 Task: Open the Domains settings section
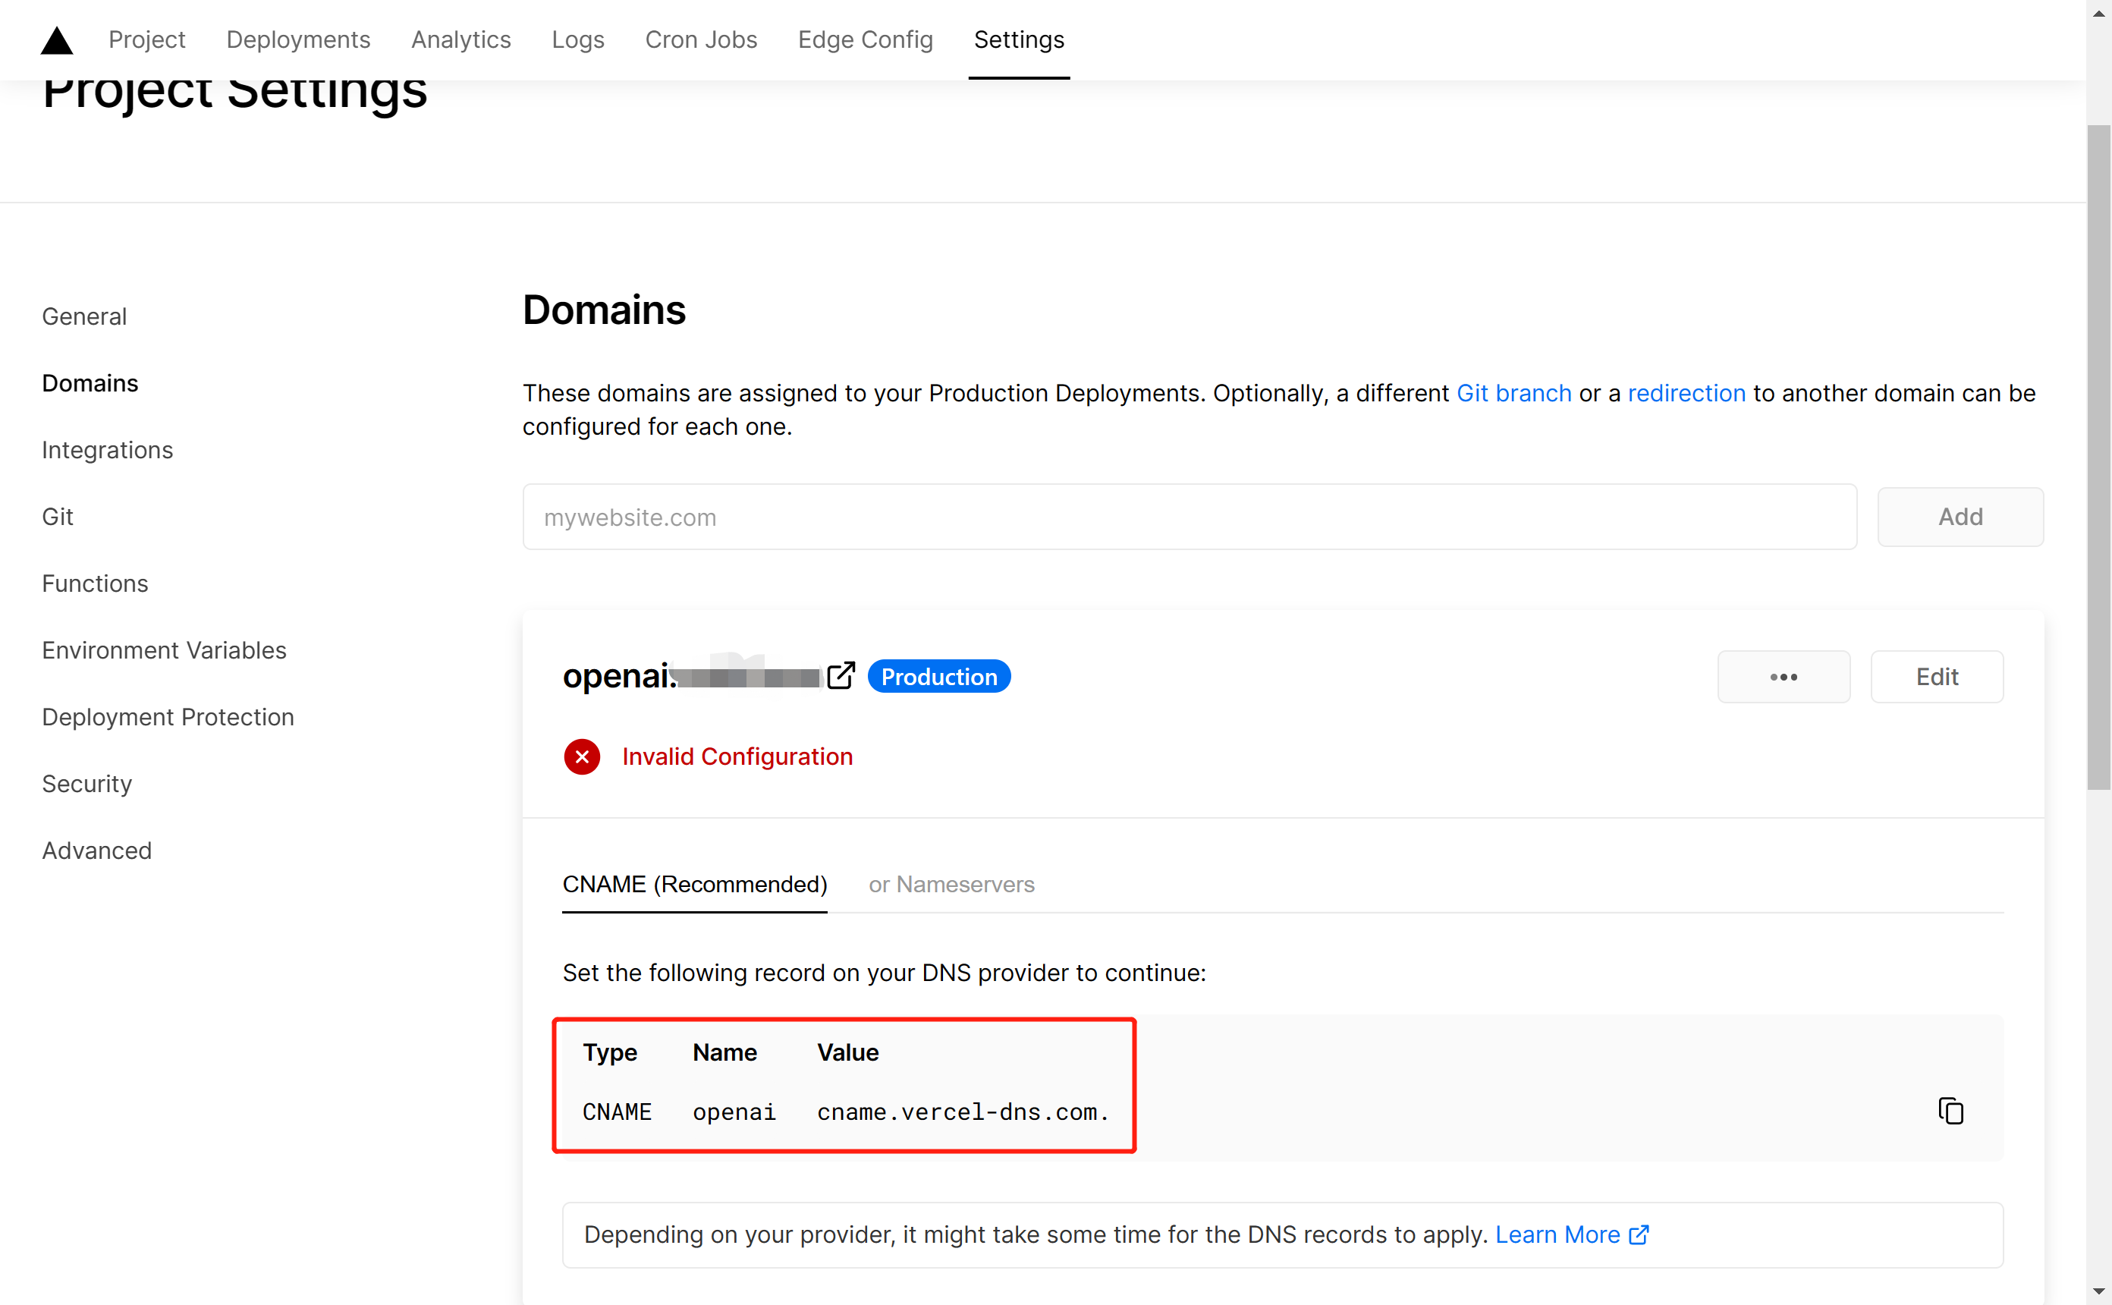click(x=90, y=382)
